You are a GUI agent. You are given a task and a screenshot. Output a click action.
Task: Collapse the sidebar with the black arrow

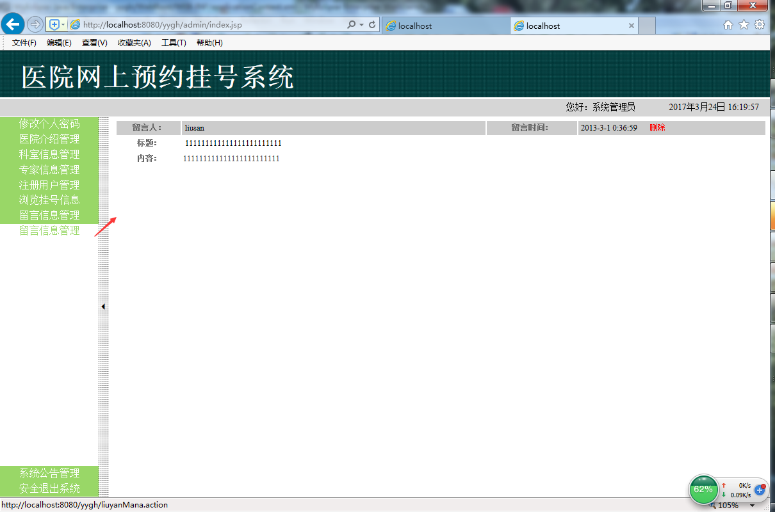pyautogui.click(x=103, y=307)
